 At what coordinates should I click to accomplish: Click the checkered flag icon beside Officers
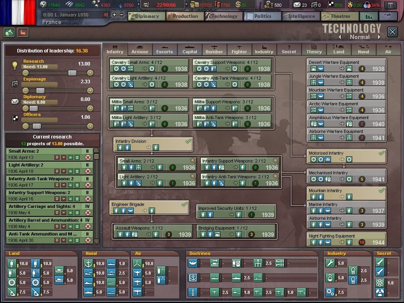[15, 118]
